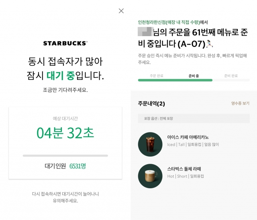Click the 대기 중 green highlighted text
257x220 pixels.
[61, 75]
